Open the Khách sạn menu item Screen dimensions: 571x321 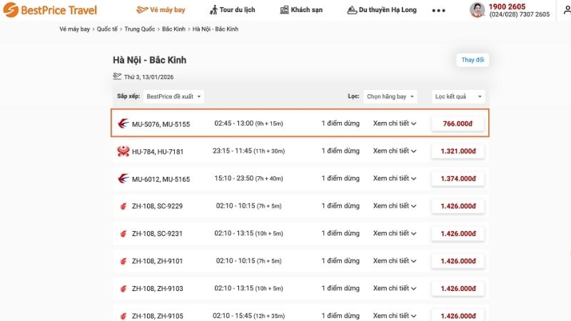coord(301,10)
